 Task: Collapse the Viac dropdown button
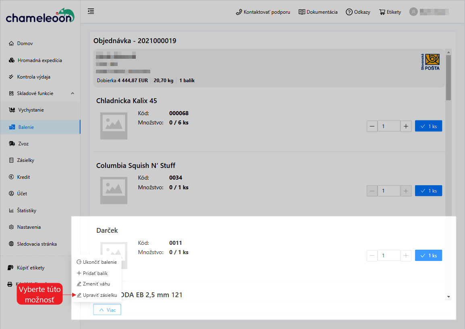pos(107,310)
